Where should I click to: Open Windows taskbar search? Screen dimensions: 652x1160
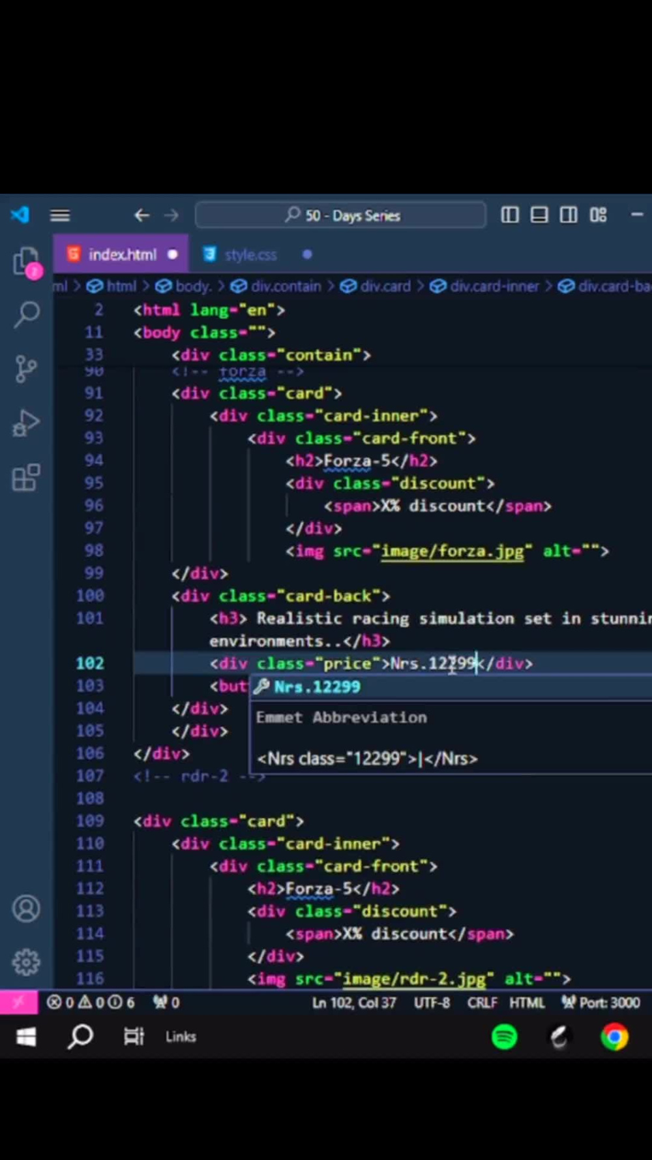80,1037
